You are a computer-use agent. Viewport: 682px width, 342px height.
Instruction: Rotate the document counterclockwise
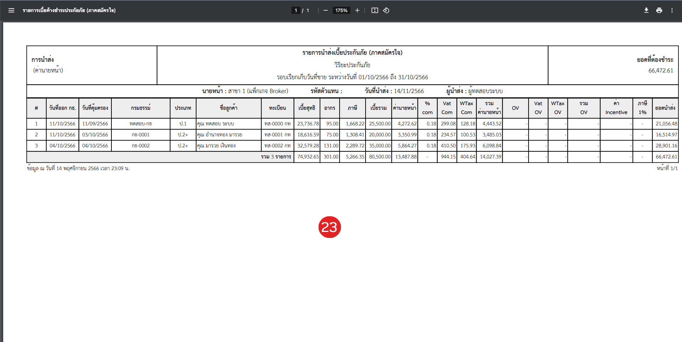[386, 10]
